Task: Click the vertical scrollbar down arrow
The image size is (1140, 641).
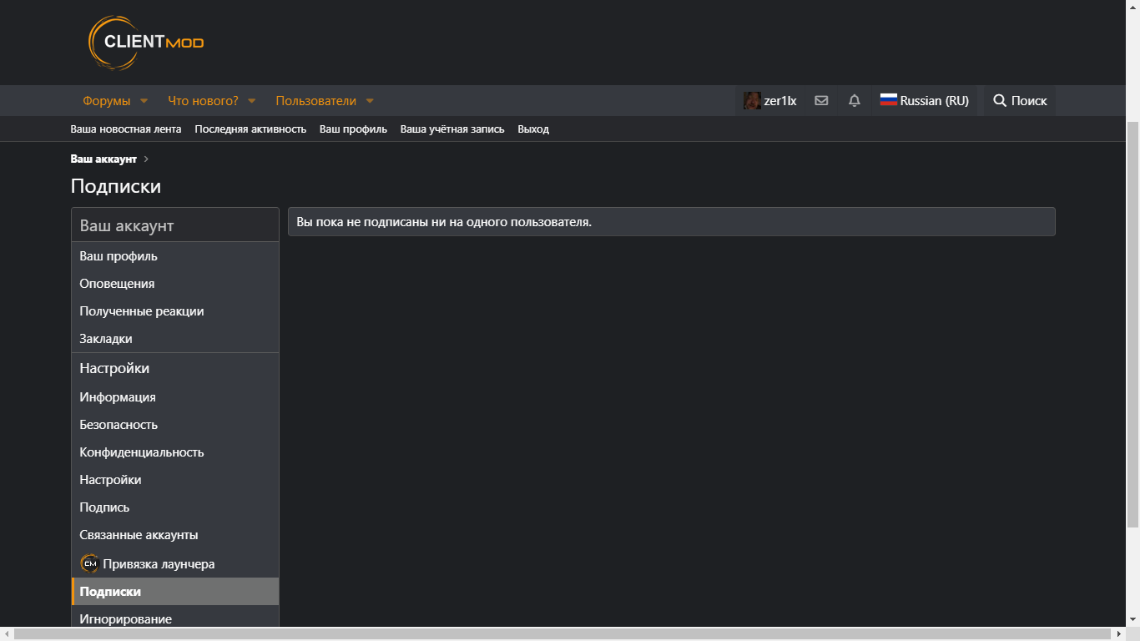Action: [x=1132, y=618]
